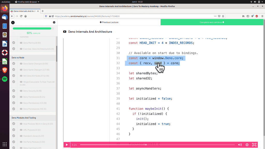The width and height of the screenshot is (265, 149).
Task: Bookmark this page with star
Action: [223, 16]
